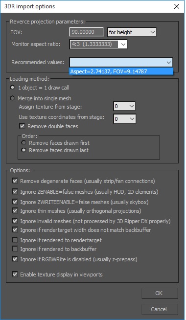
Task: Open the 'for height' FOV mode dropdown
Action: pos(132,32)
